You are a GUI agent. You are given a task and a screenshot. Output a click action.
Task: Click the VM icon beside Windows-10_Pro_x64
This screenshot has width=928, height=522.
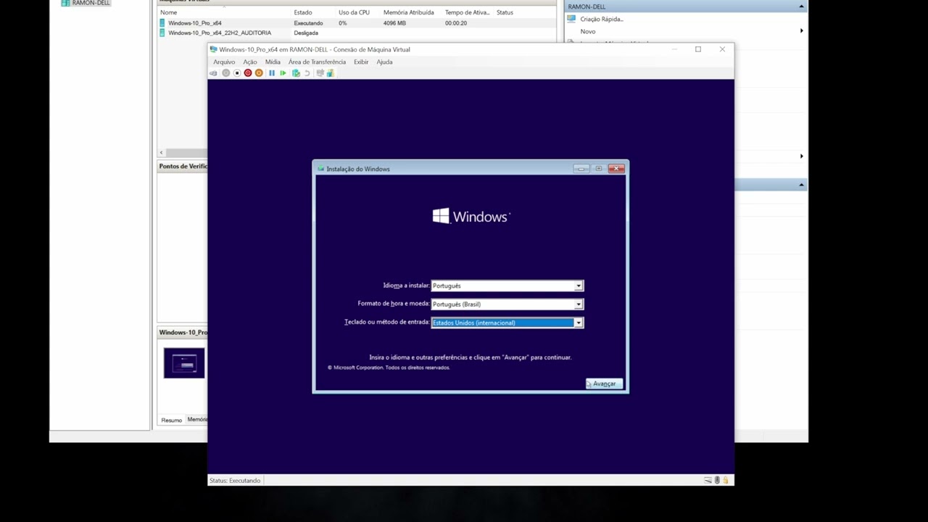(x=162, y=23)
